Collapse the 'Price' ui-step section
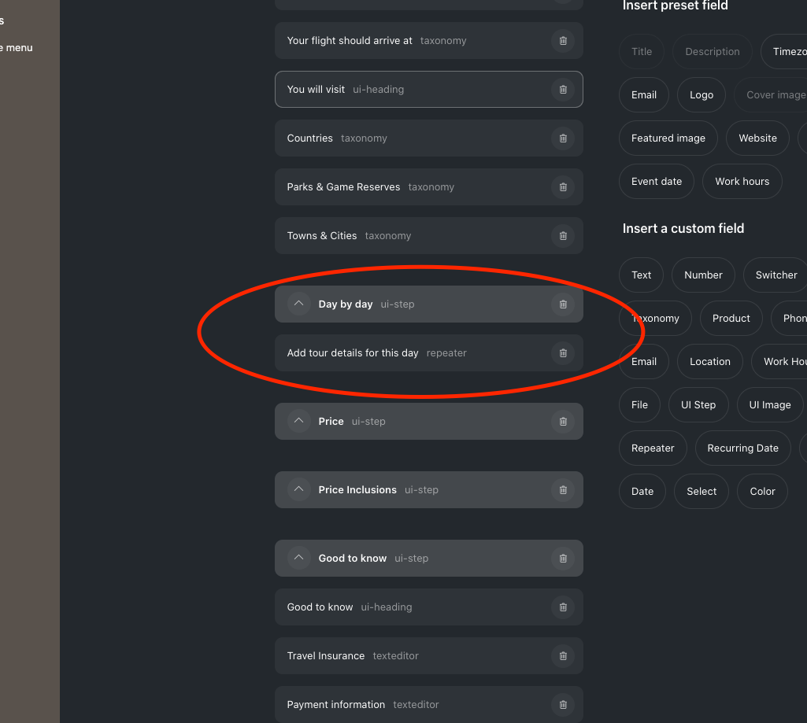This screenshot has width=807, height=723. pos(298,421)
